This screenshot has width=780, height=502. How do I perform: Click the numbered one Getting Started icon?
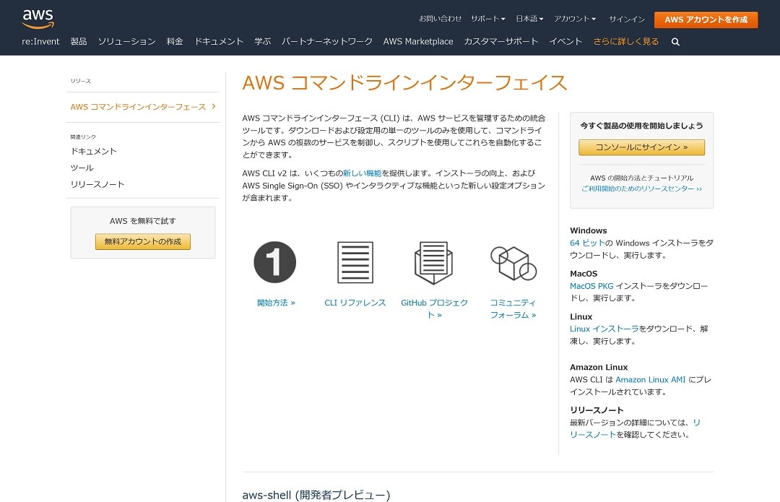click(274, 262)
